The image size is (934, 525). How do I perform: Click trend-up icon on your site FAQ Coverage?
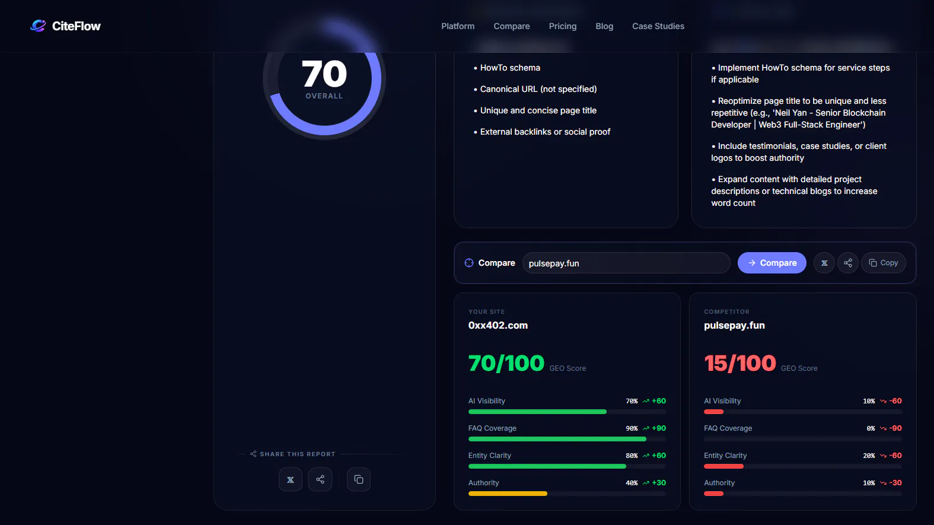(x=646, y=428)
